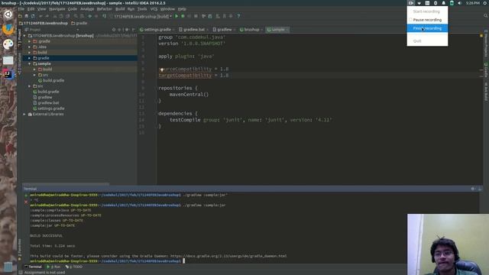
Task: Click the green Debug bug icon
Action: pos(183,16)
